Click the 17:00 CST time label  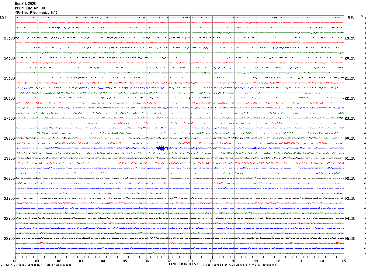(9, 118)
